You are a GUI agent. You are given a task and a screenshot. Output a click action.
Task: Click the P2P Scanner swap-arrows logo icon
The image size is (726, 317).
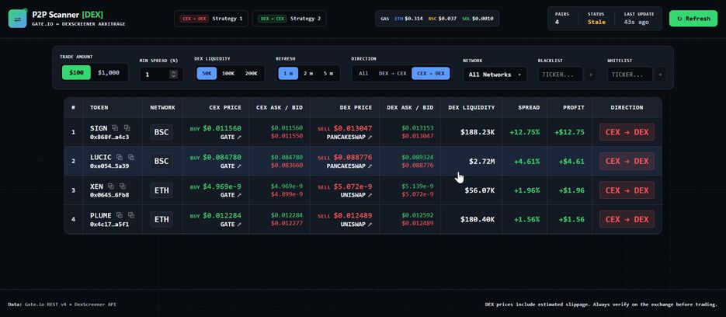[x=18, y=19]
